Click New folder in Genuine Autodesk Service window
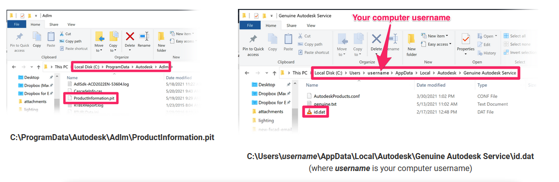This screenshot has width=559, height=182. [x=411, y=44]
